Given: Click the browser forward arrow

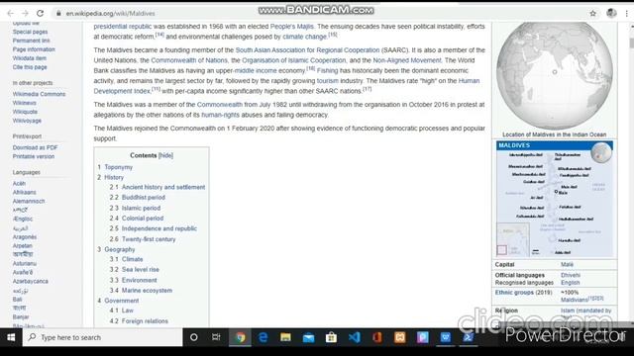Looking at the screenshot, I should 25,13.
